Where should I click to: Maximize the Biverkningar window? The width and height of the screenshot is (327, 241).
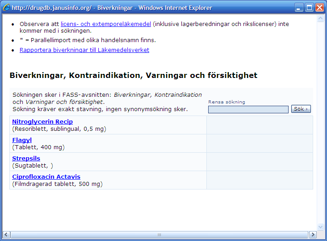click(309, 8)
